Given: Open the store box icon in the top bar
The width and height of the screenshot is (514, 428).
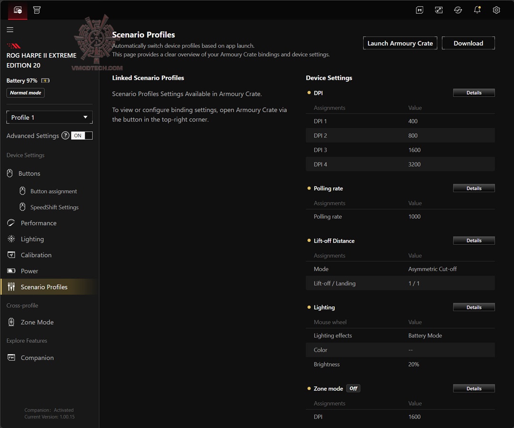Looking at the screenshot, I should 37,10.
